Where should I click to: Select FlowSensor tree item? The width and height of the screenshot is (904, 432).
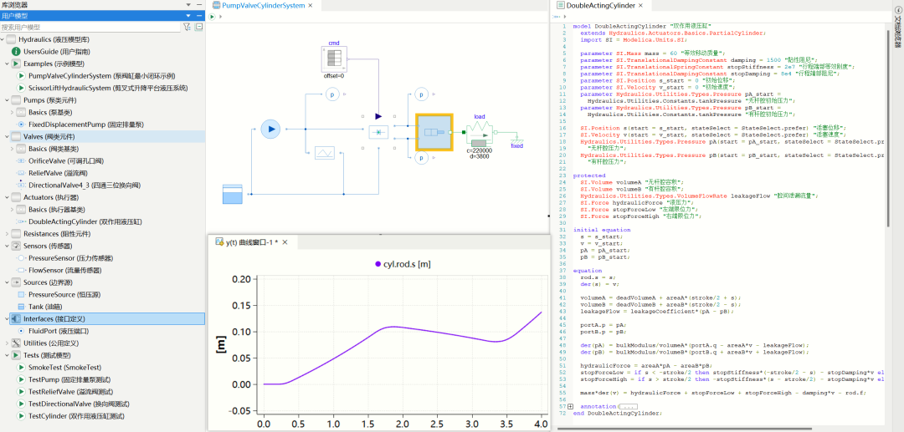coord(64,271)
